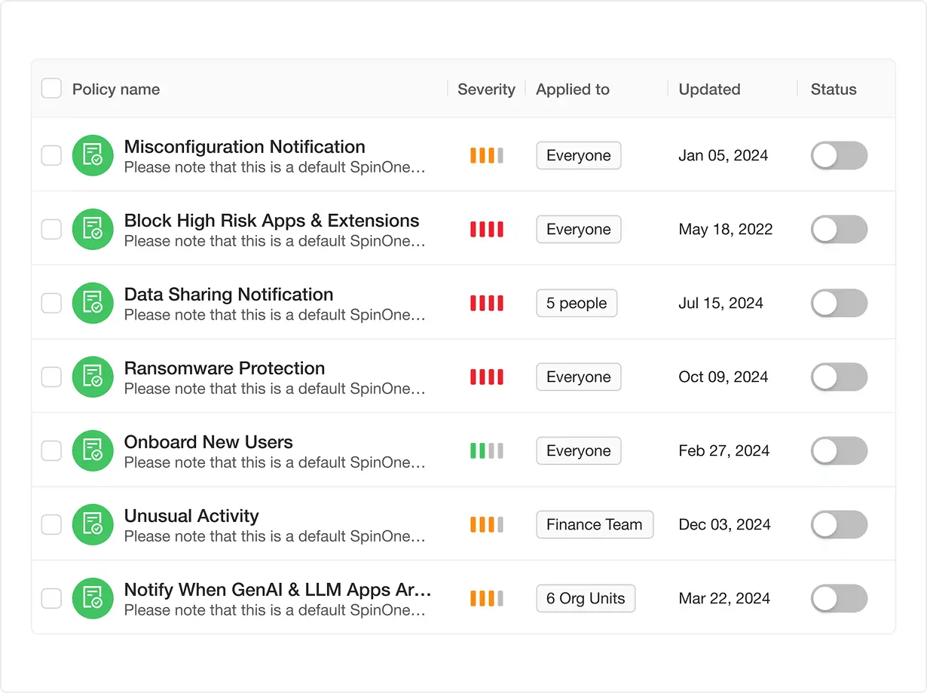
Task: Click the Unusual Activity policy icon
Action: [x=93, y=525]
